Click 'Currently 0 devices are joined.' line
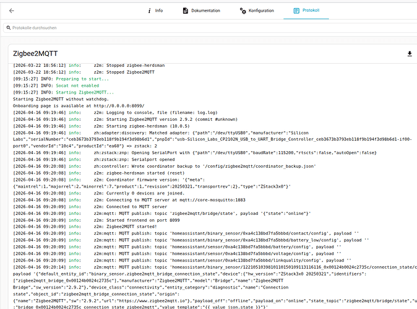The width and height of the screenshot is (417, 309). pos(98,193)
